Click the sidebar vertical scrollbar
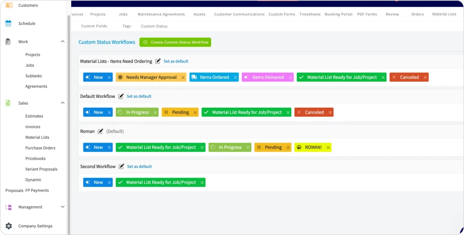 click(x=69, y=124)
